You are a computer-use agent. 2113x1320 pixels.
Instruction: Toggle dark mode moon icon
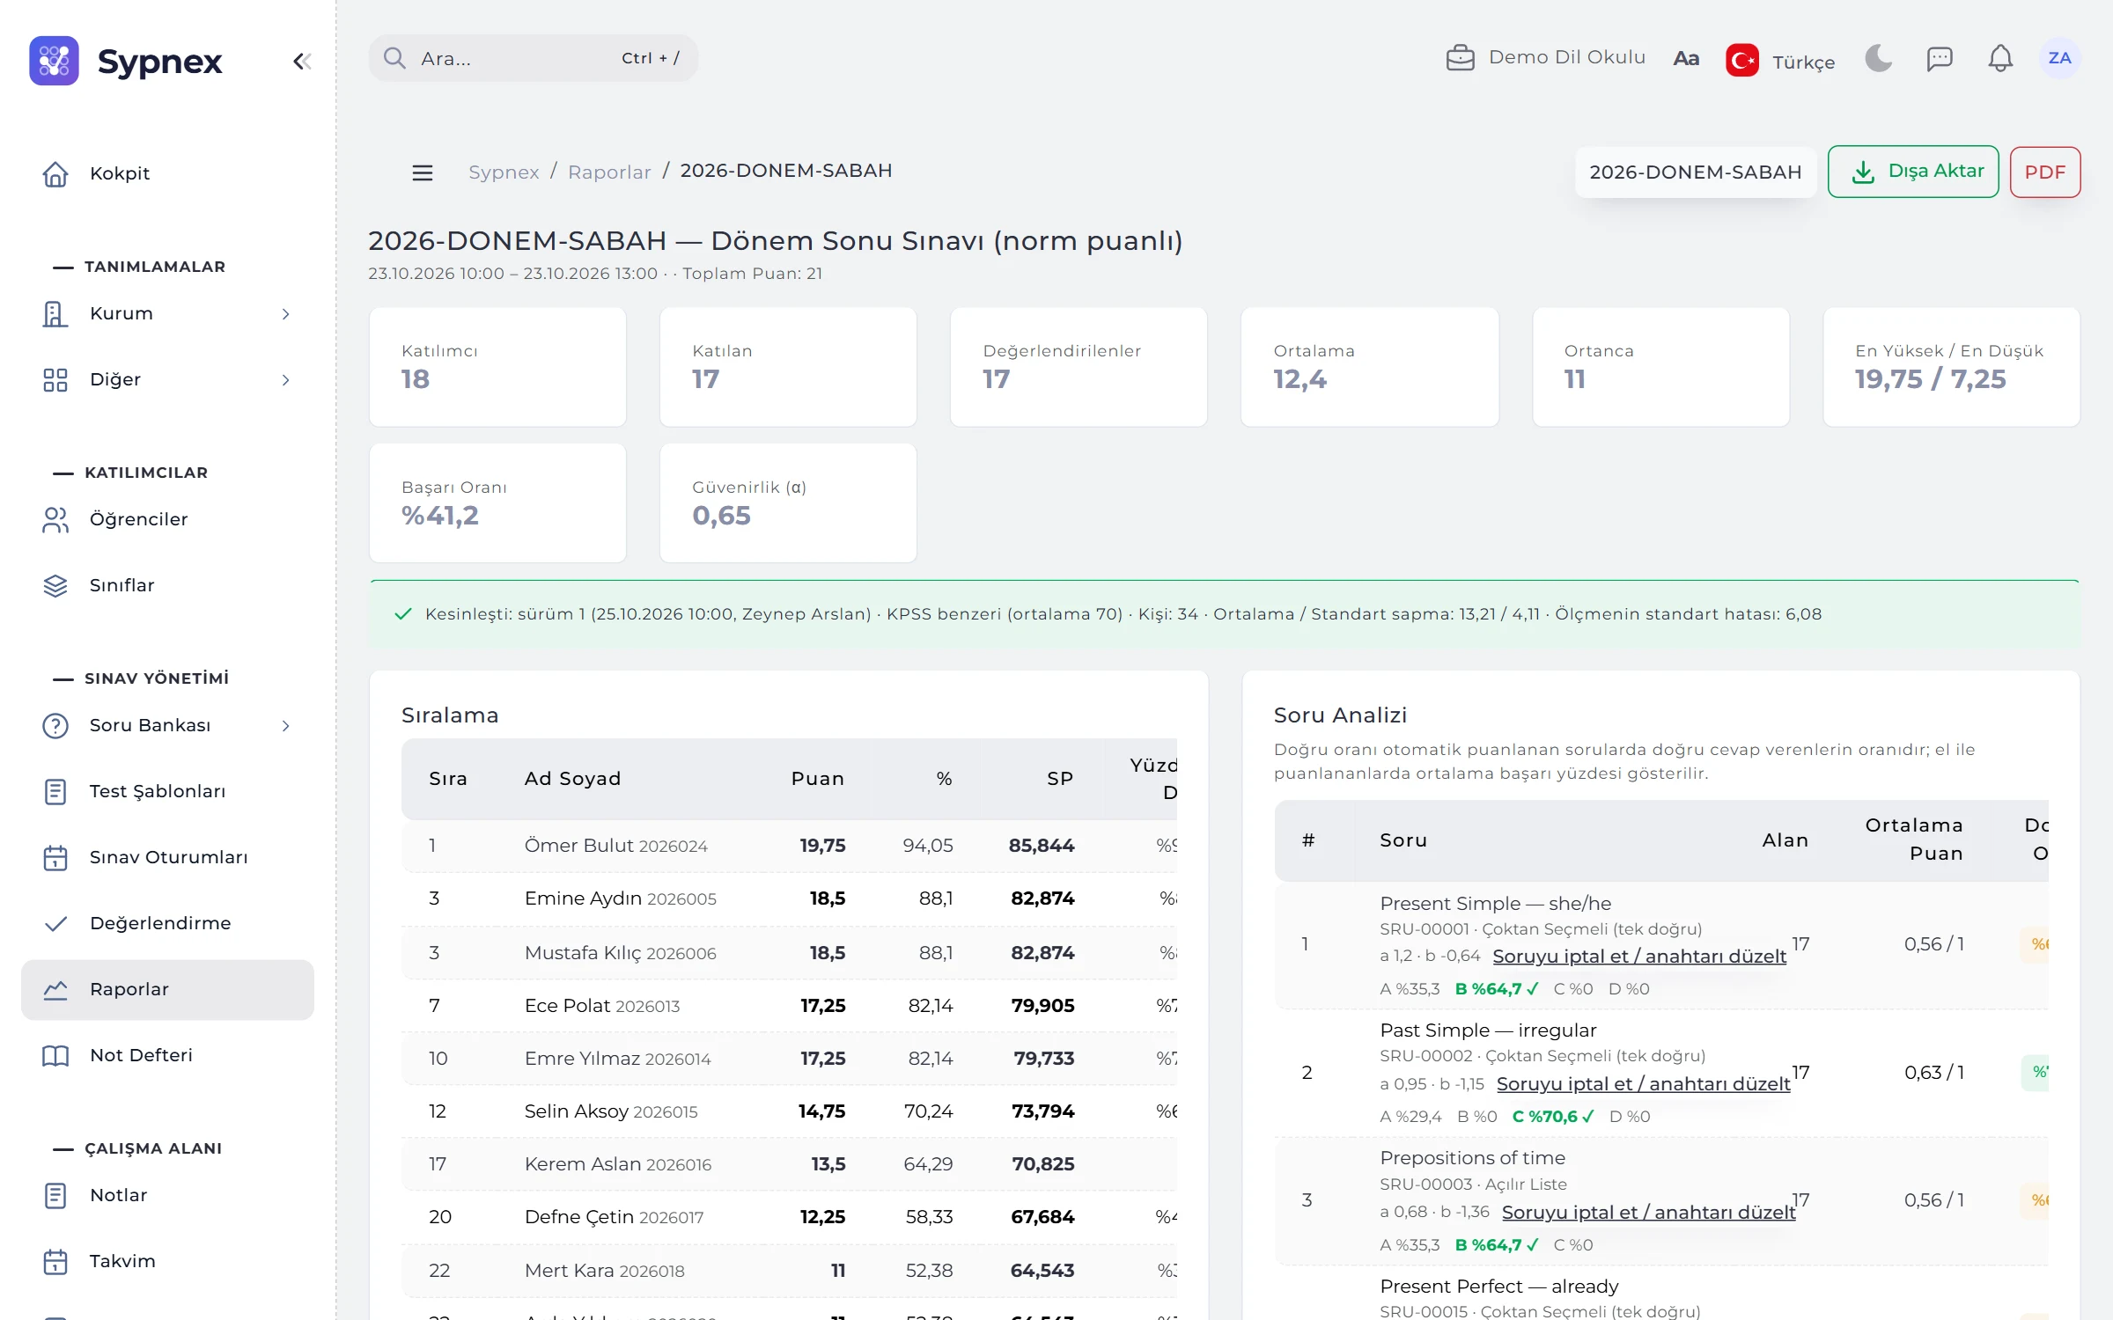(1878, 58)
